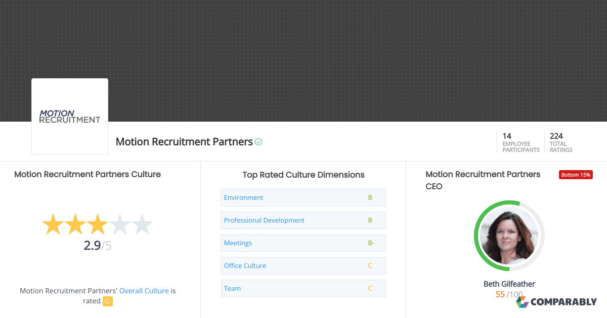Open the Environment culture dimension
The image size is (607, 318).
pyautogui.click(x=243, y=197)
